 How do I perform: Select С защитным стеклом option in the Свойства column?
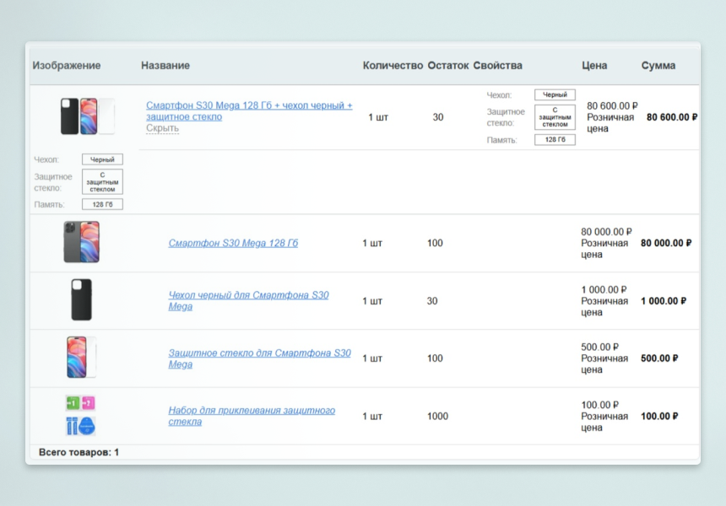pos(555,117)
